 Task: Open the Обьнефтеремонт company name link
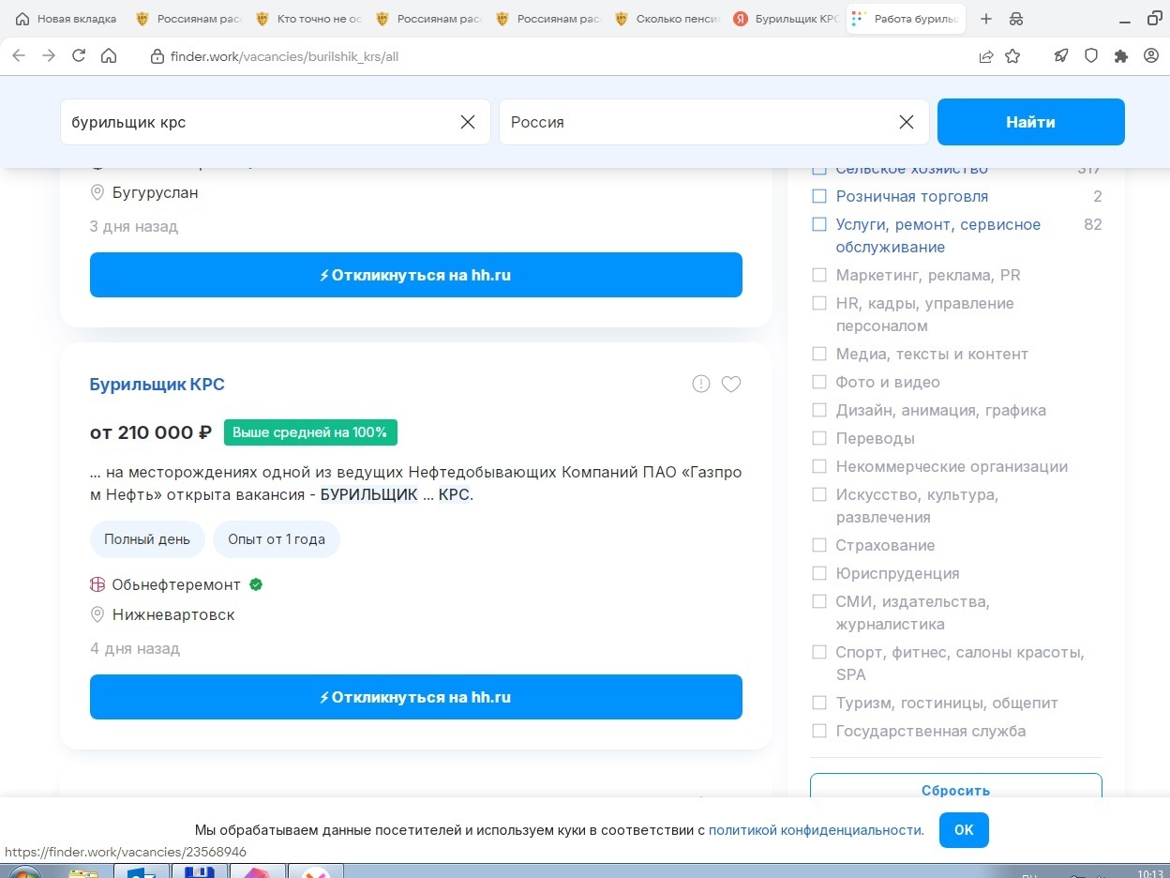pos(176,584)
